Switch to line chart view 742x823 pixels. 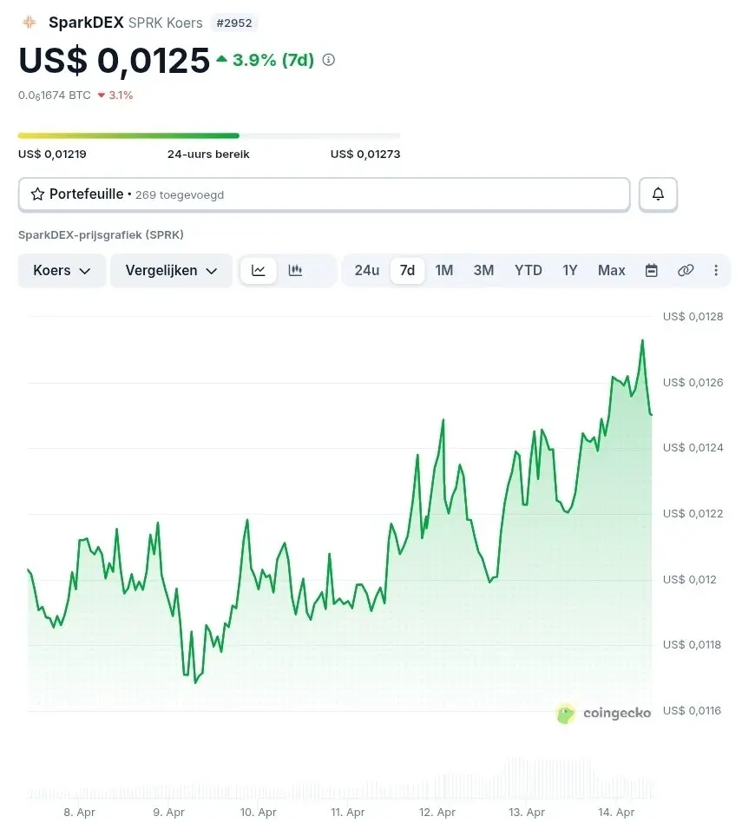point(259,270)
